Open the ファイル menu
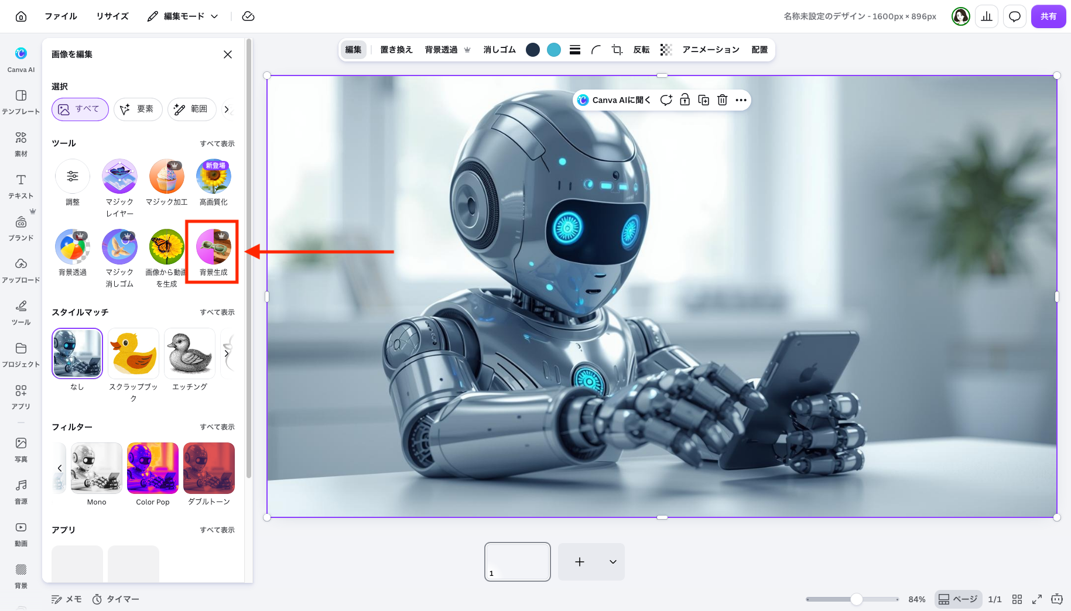The height and width of the screenshot is (611, 1071). (x=61, y=16)
